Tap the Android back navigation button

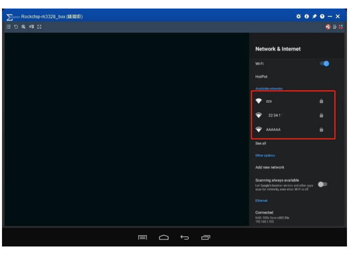click(x=184, y=237)
